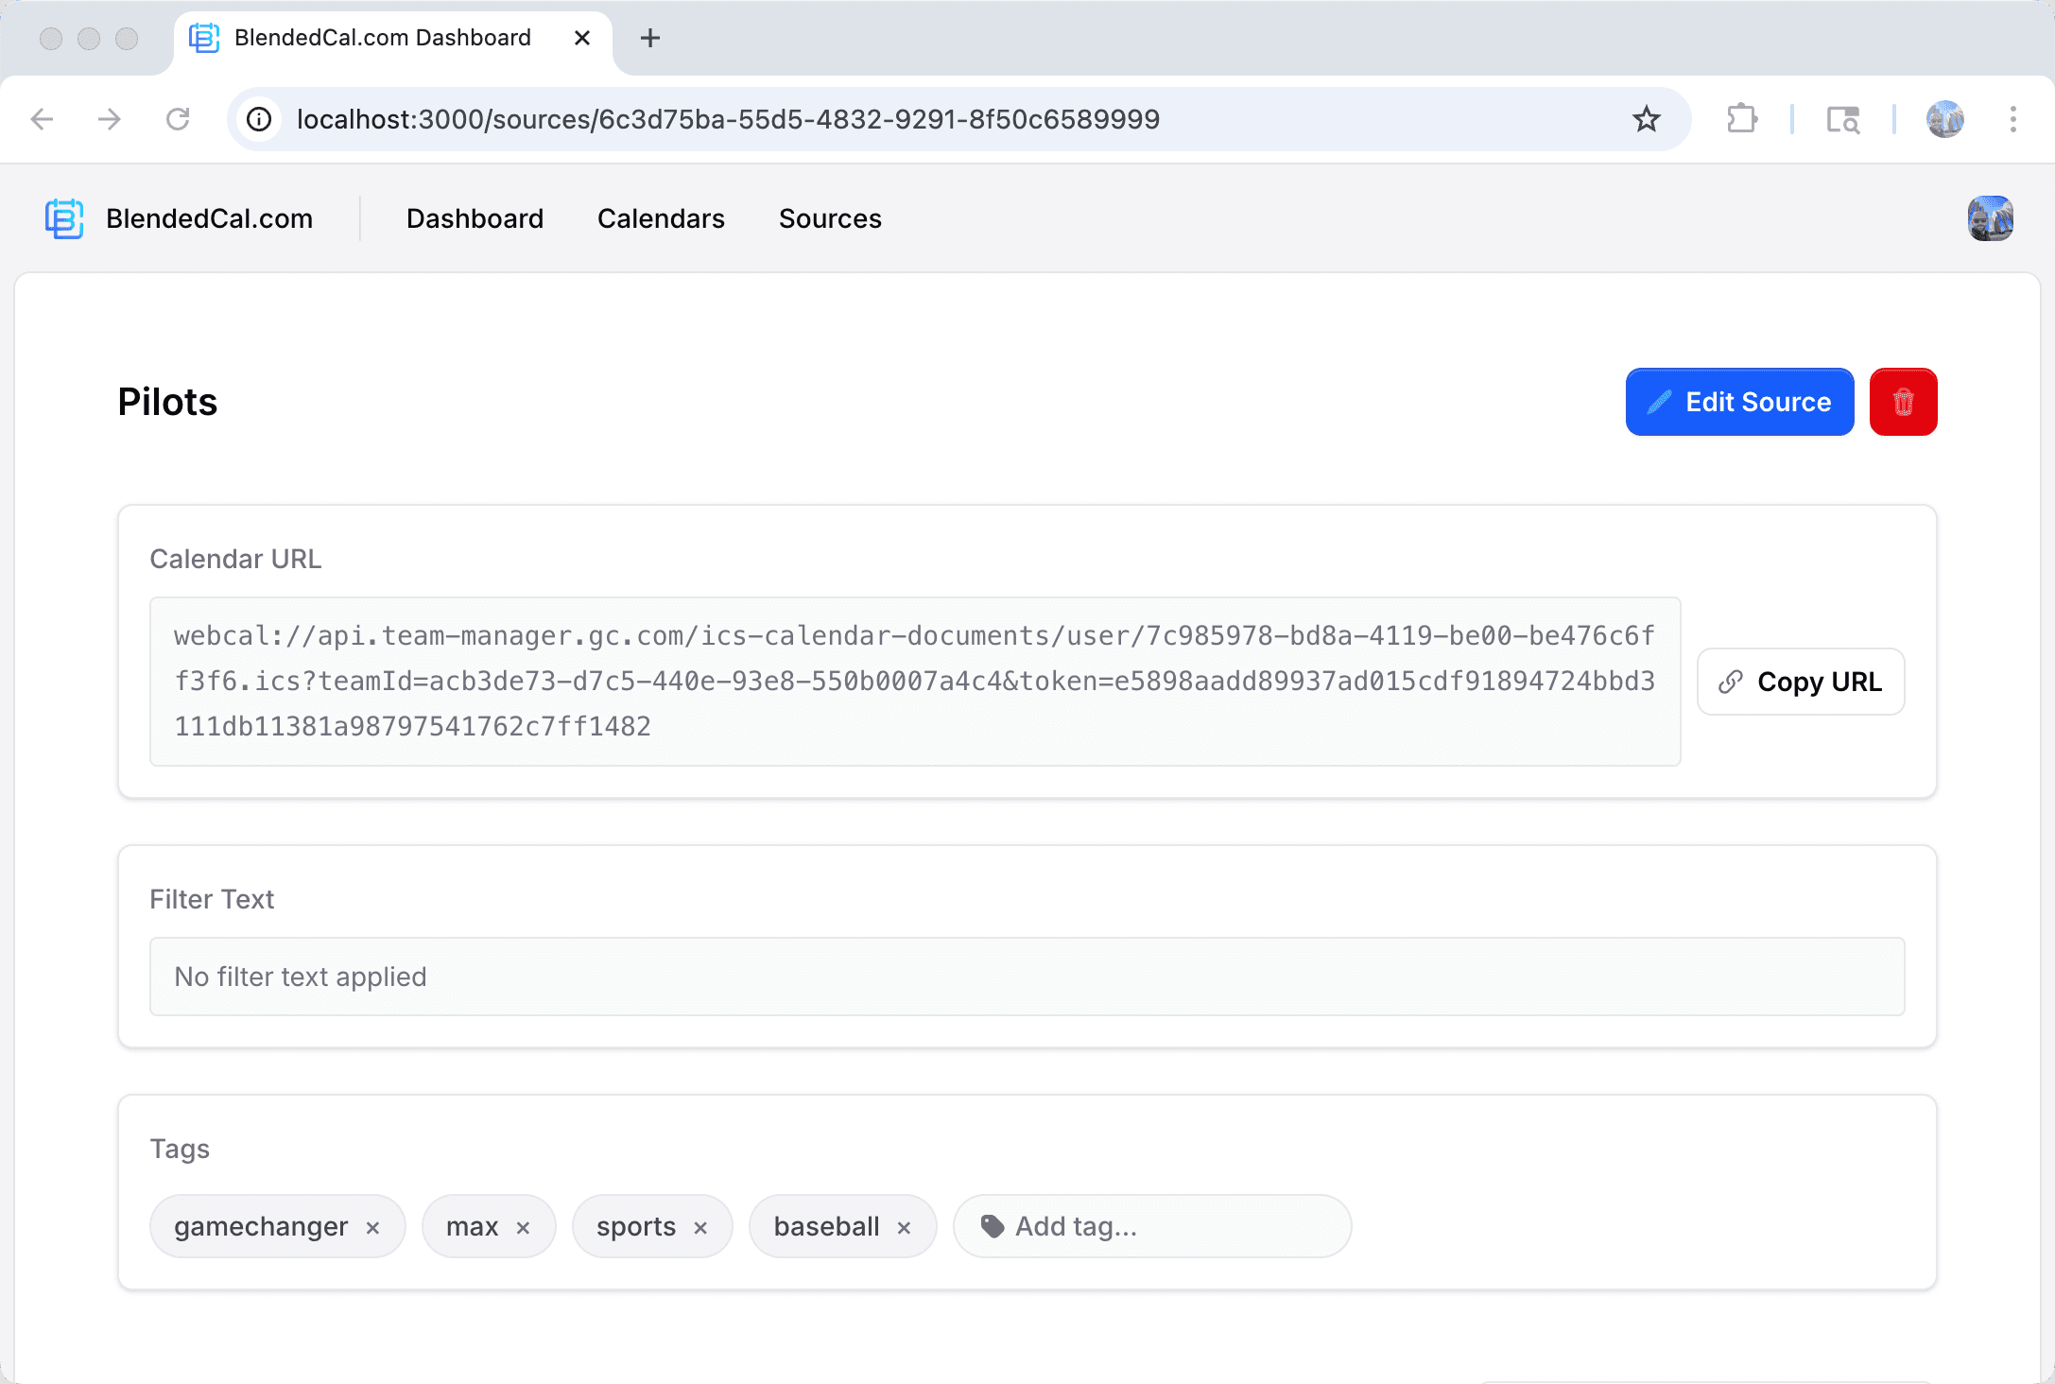Click the BlendedCal.com logo icon
Viewport: 2055px width, 1384px height.
(x=64, y=218)
